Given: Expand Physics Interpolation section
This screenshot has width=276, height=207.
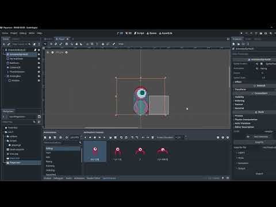Looking at the screenshot, I should point(246,120).
